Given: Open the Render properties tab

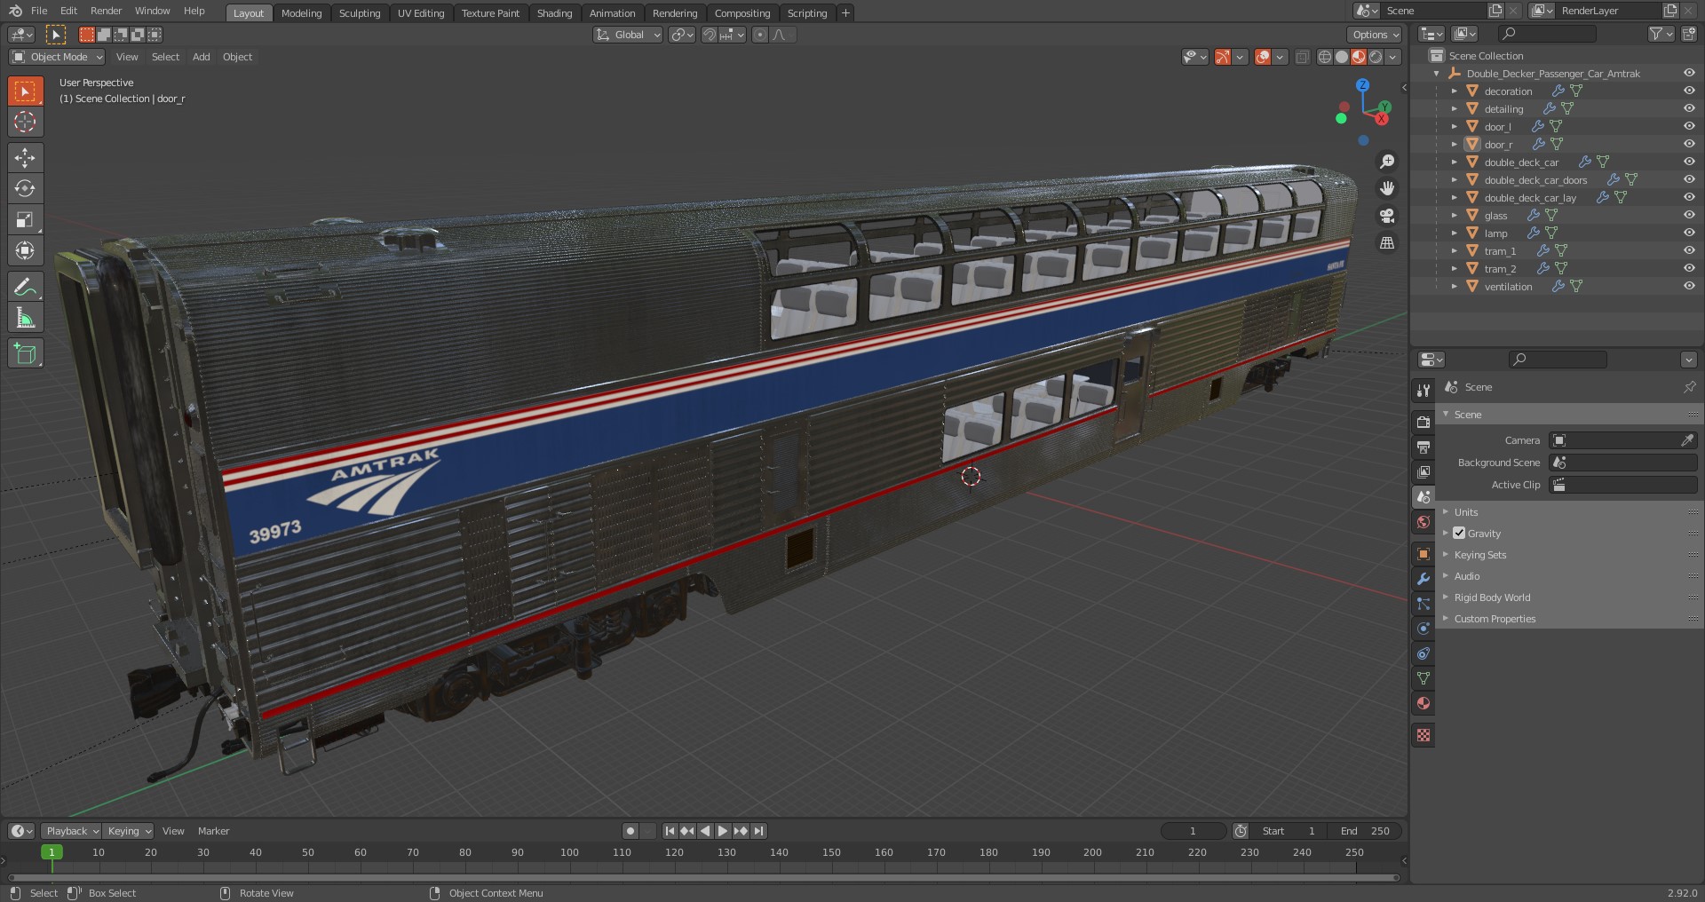Looking at the screenshot, I should tap(1423, 422).
